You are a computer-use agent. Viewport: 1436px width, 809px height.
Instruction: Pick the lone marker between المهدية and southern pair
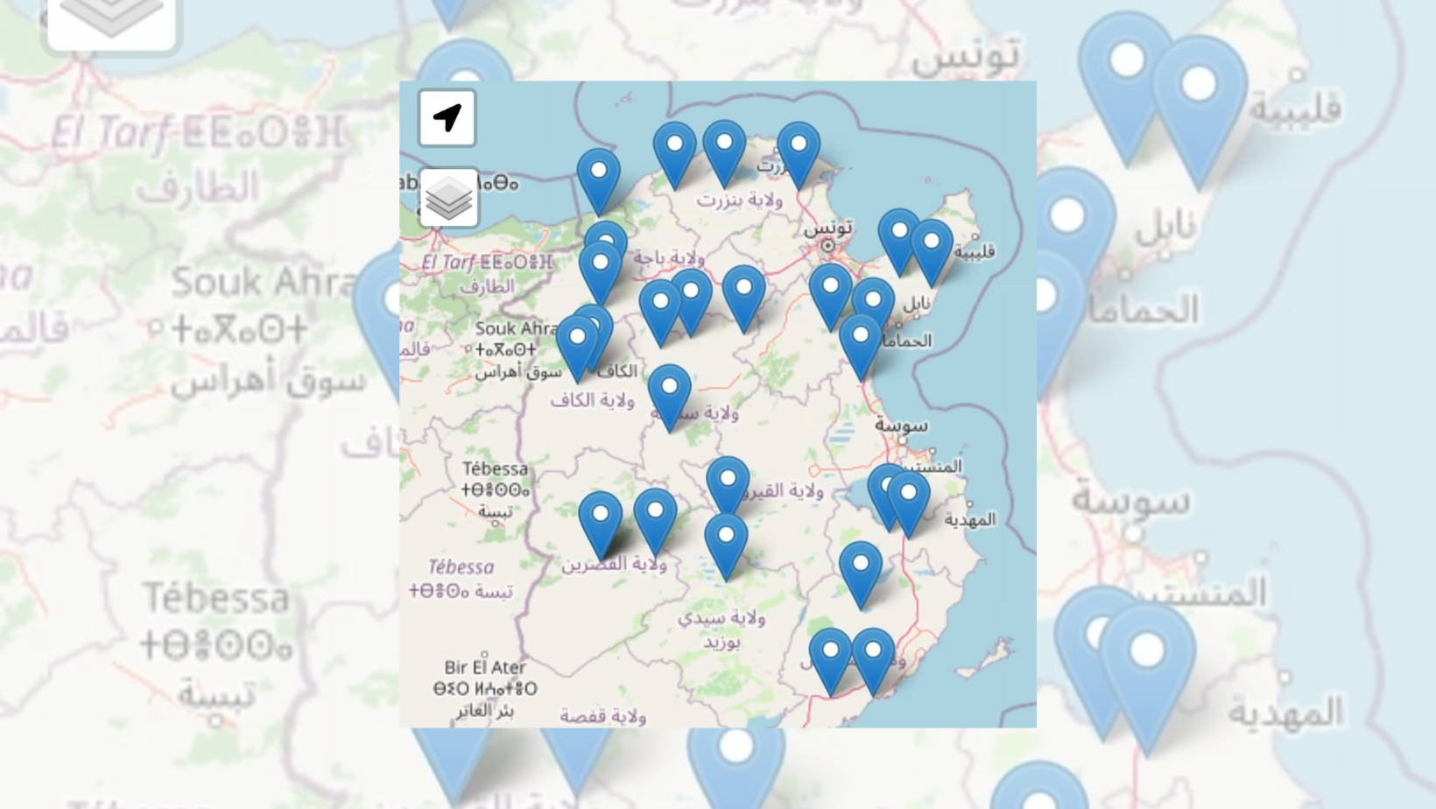(861, 576)
